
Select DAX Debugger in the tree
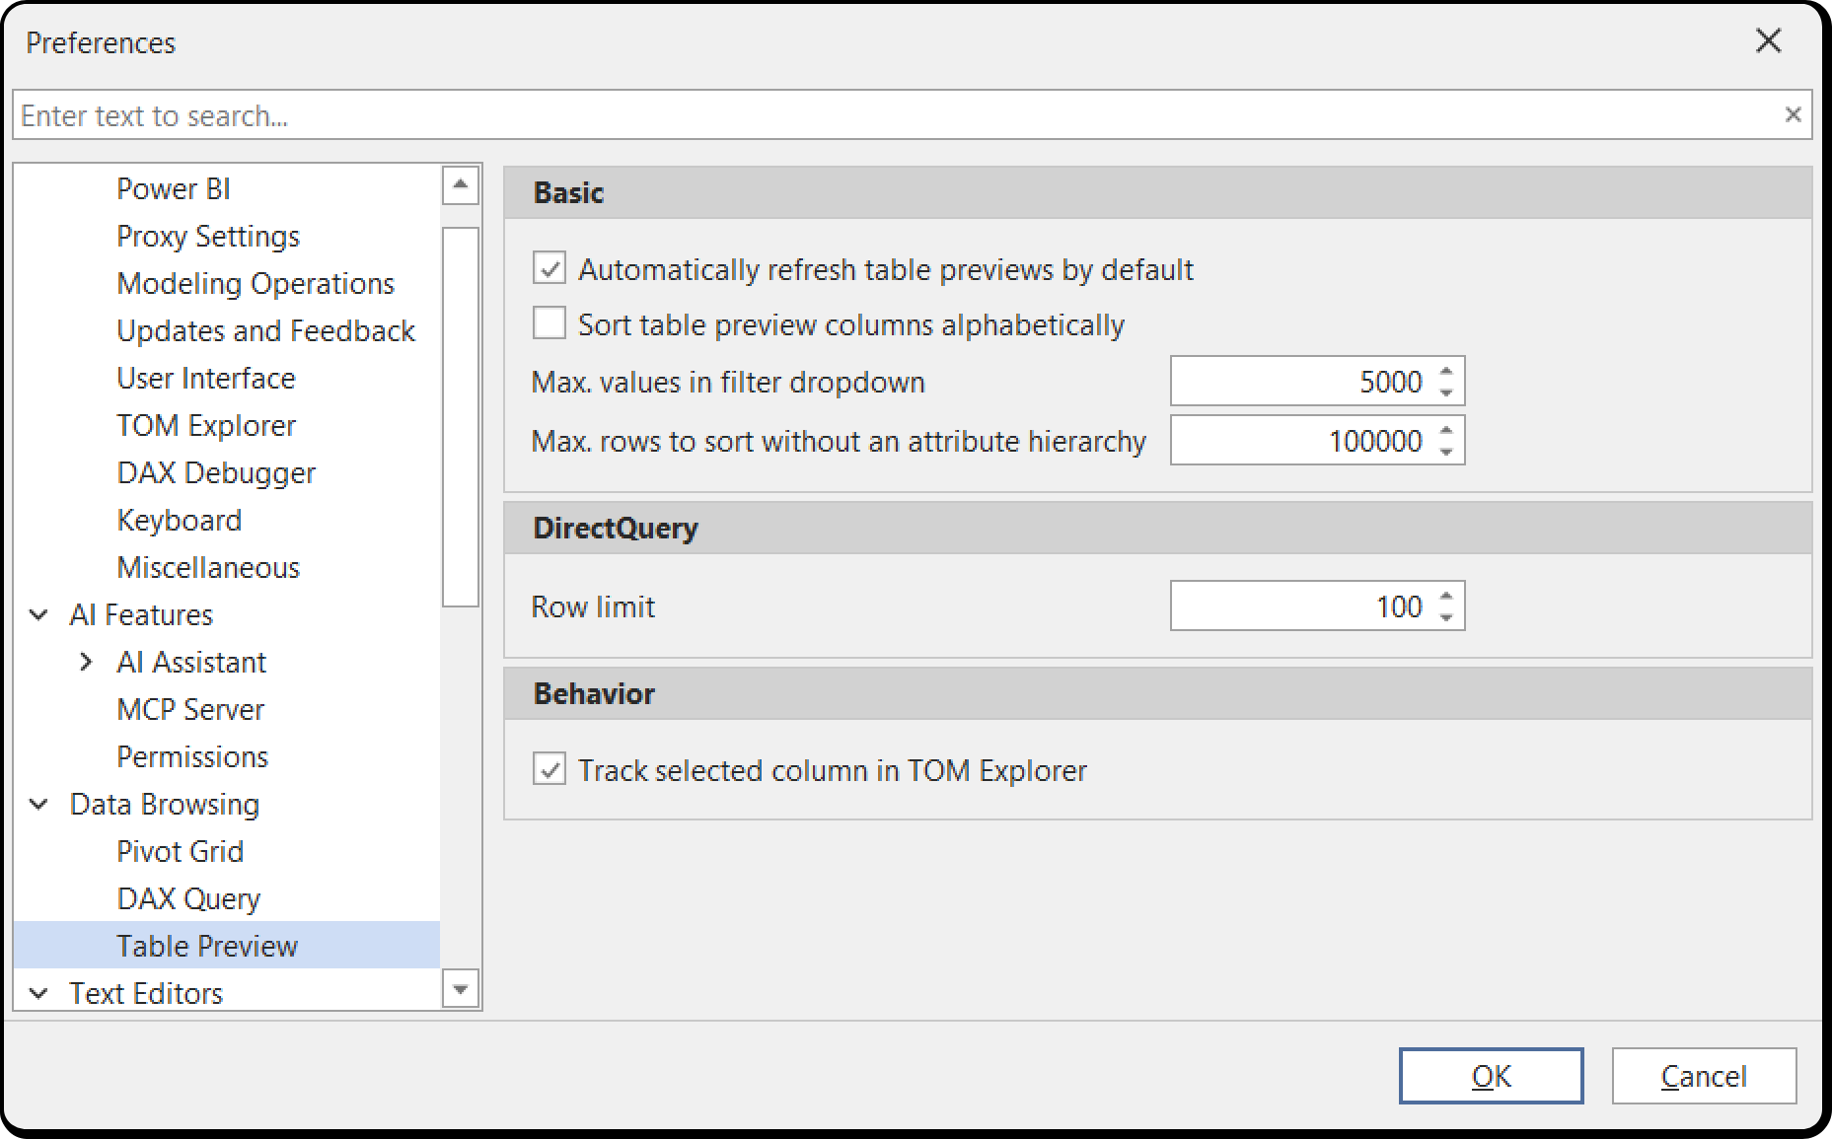[x=216, y=472]
